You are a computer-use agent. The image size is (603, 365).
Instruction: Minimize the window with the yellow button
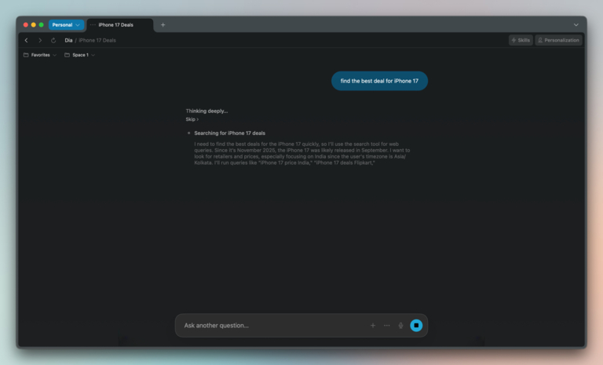tap(34, 24)
